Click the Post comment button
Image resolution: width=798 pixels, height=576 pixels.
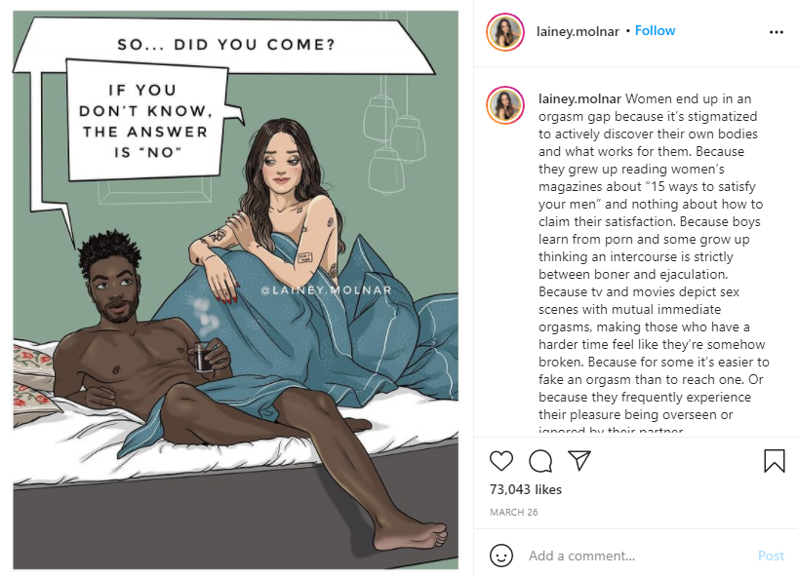[771, 556]
